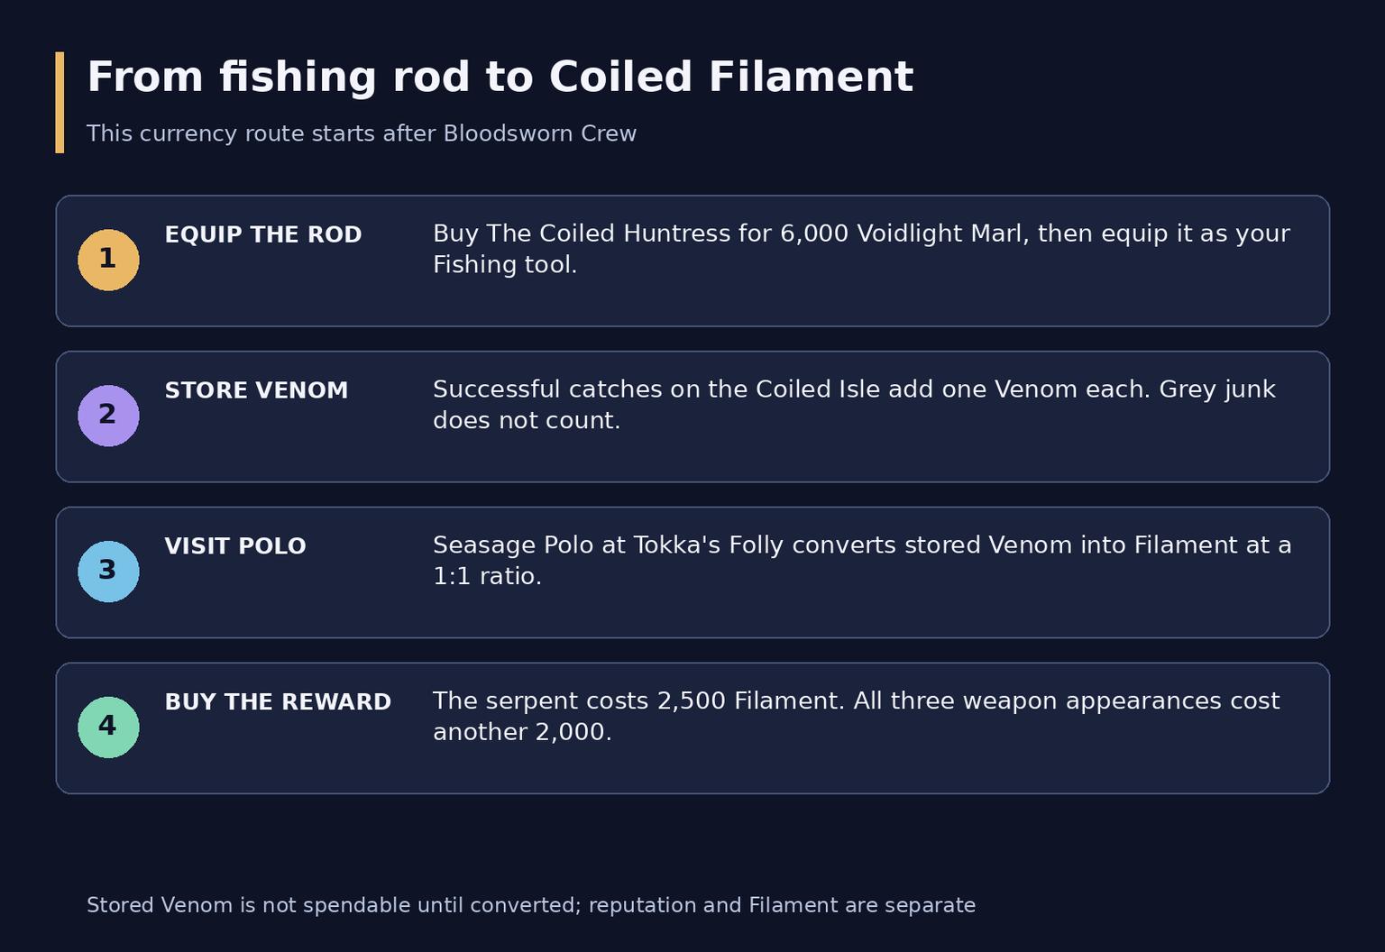Click the green step 4 circle

click(108, 728)
